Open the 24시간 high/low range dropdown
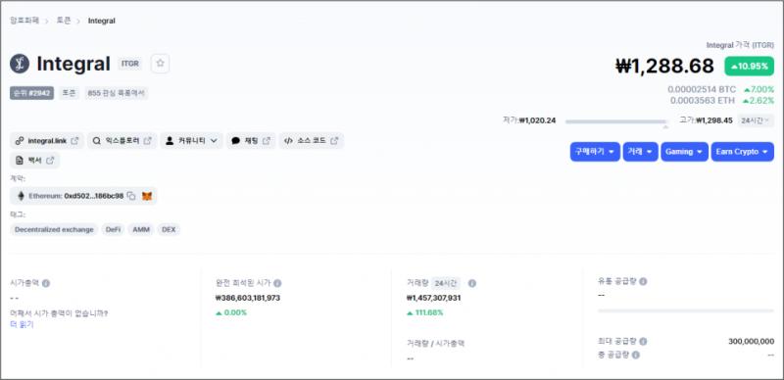This screenshot has height=380, width=784. 756,120
